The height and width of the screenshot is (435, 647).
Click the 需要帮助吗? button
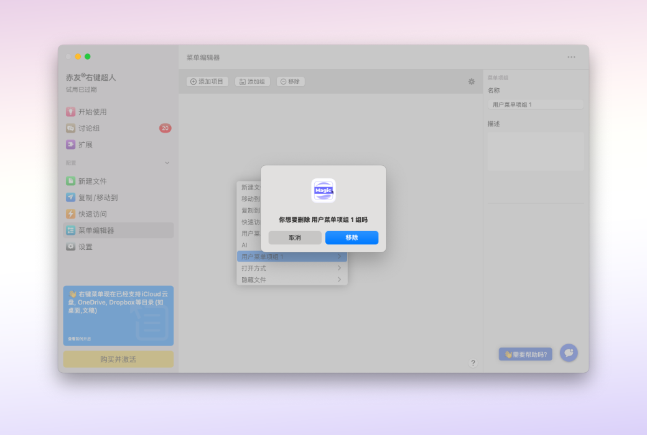[x=525, y=354]
